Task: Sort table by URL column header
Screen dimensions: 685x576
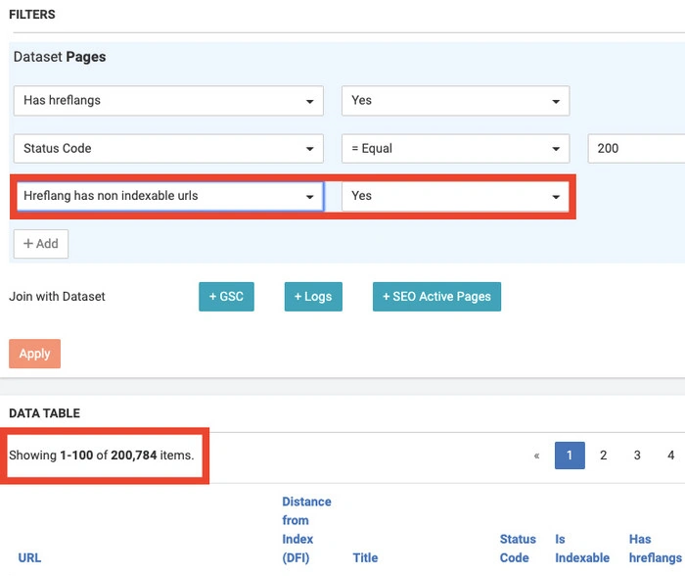Action: point(29,557)
